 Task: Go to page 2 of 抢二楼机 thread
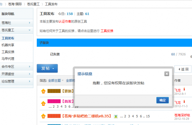pos(125,116)
